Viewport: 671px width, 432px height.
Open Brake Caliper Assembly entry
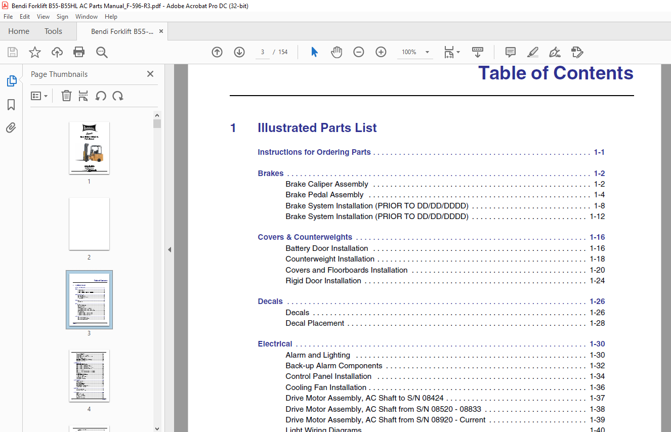pyautogui.click(x=327, y=184)
